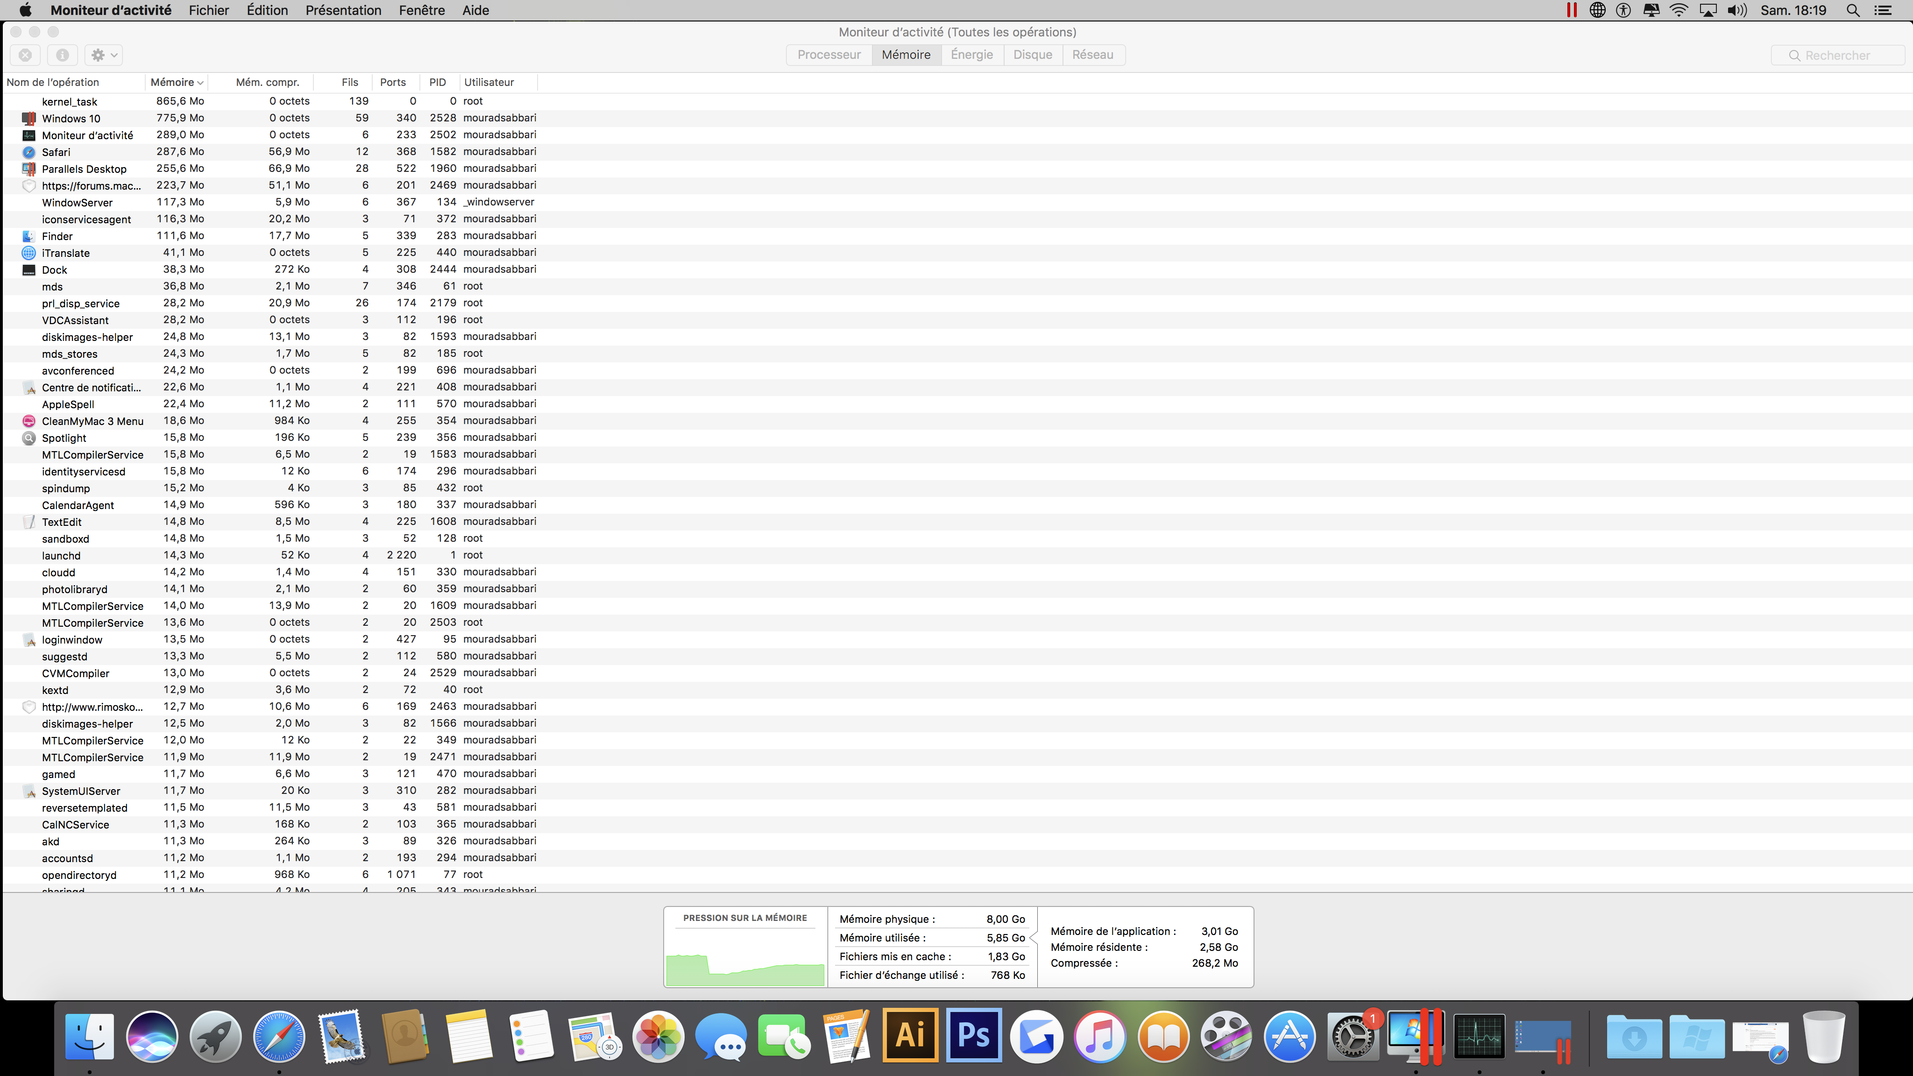Open Spotlight search in menu bar
The width and height of the screenshot is (1913, 1076).
tap(1853, 10)
